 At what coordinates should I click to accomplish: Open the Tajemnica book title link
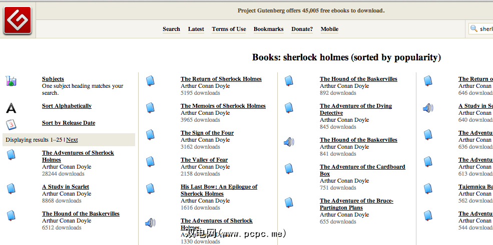475,187
